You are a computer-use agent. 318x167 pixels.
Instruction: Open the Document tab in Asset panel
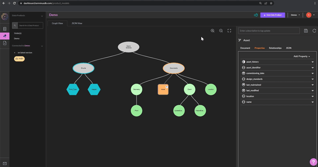[x=245, y=48]
